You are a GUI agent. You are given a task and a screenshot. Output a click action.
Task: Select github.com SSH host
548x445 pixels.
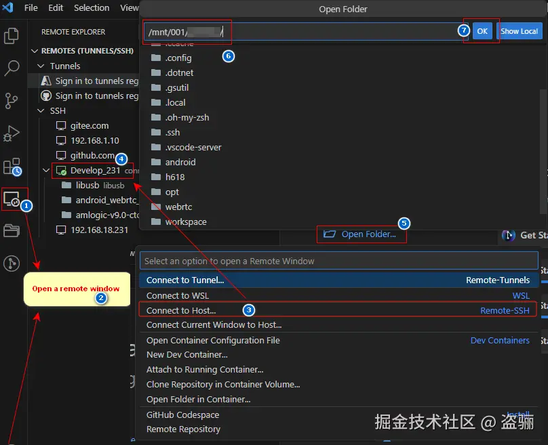93,155
